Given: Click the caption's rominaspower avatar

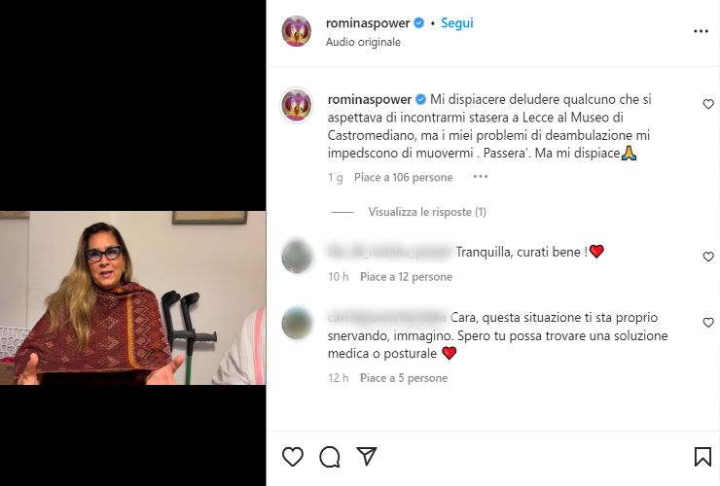Looking at the screenshot, I should point(296,105).
